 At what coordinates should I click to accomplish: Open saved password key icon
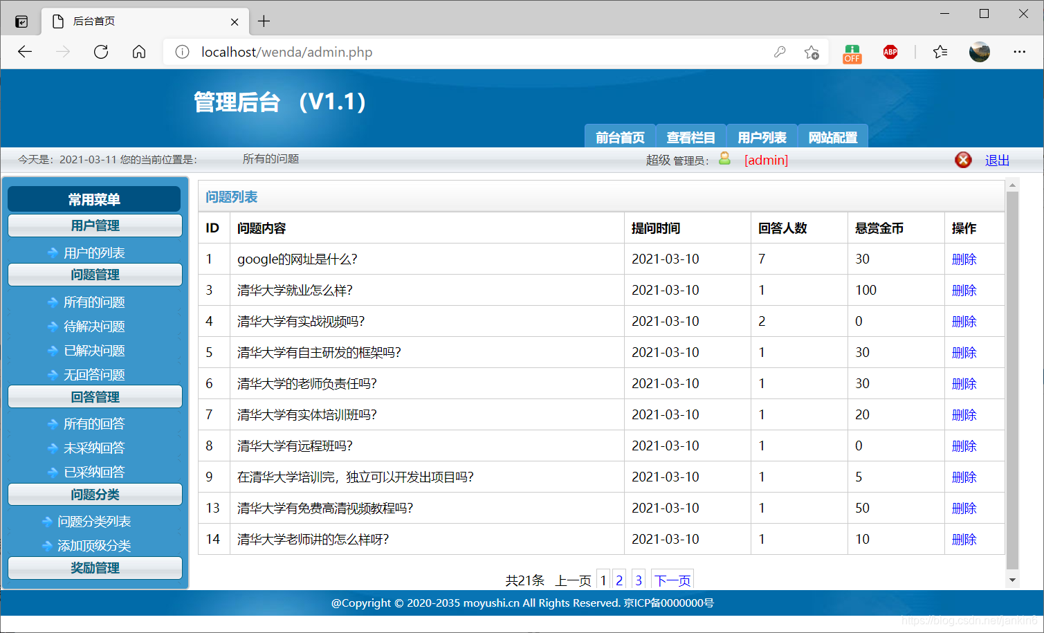780,52
